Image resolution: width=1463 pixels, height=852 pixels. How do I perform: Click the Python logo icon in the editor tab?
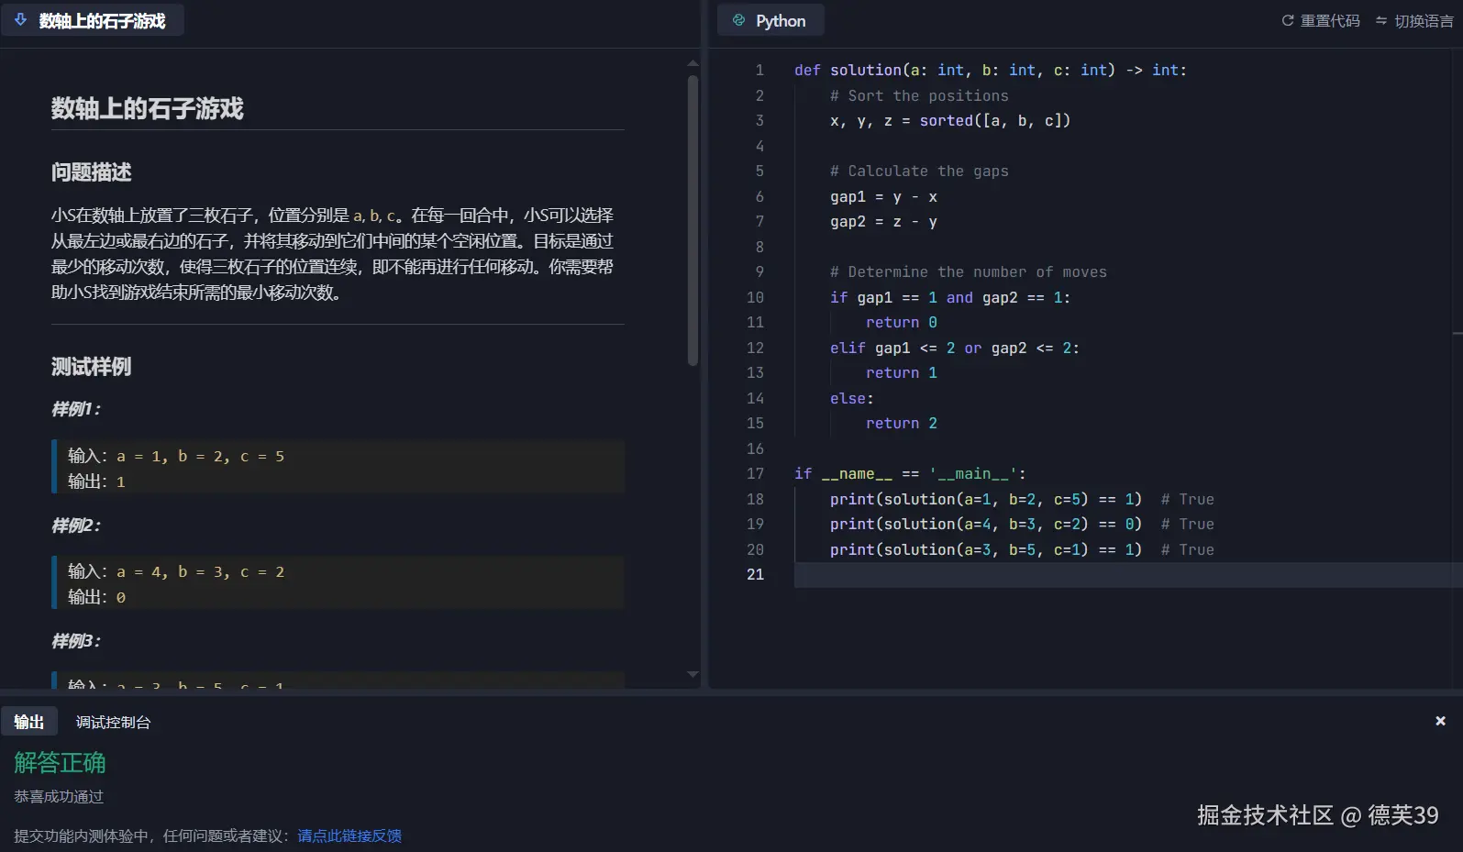click(738, 20)
